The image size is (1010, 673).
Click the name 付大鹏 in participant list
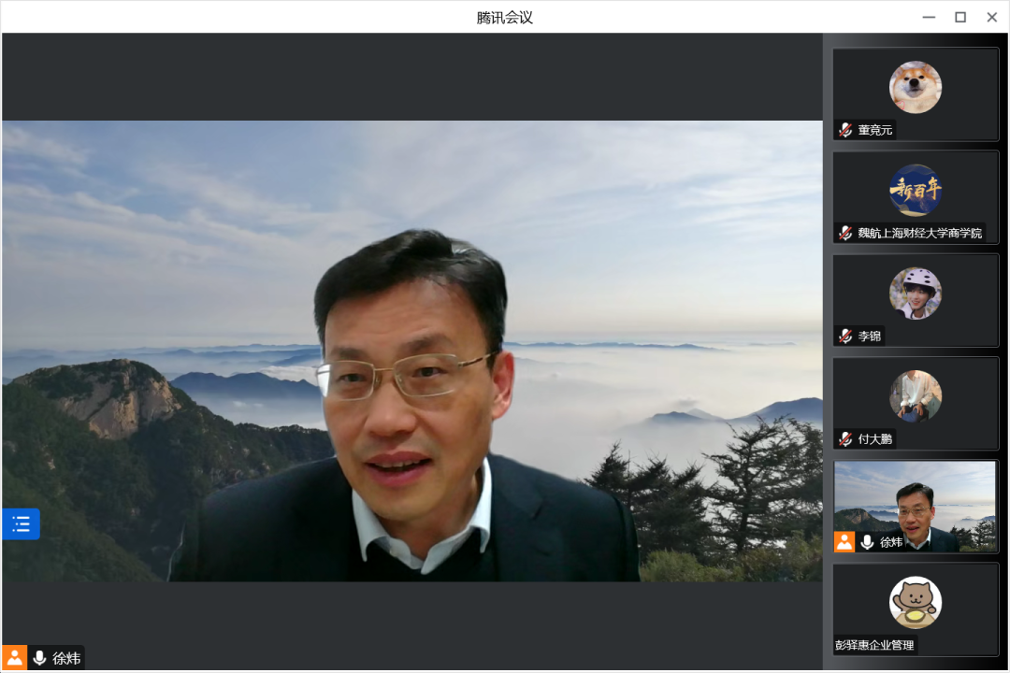[x=874, y=439]
